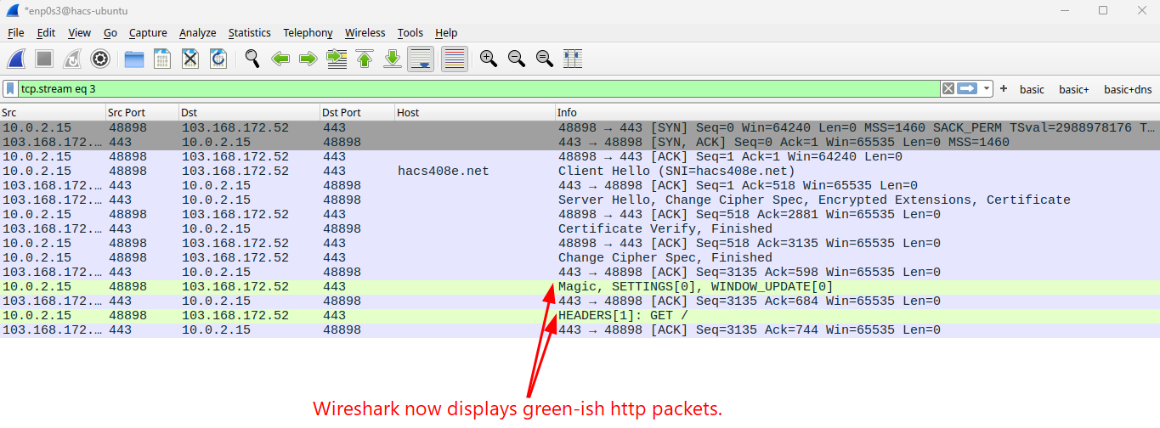1160x428 pixels.
Task: Open the display filter bookmarks
Action: [x=10, y=88]
